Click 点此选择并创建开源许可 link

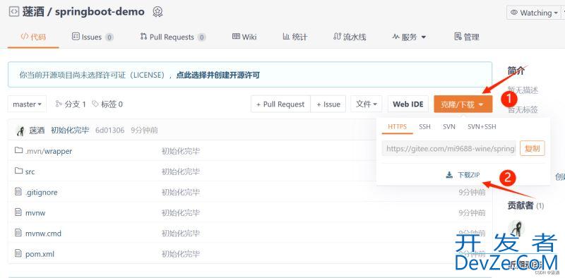coord(218,75)
